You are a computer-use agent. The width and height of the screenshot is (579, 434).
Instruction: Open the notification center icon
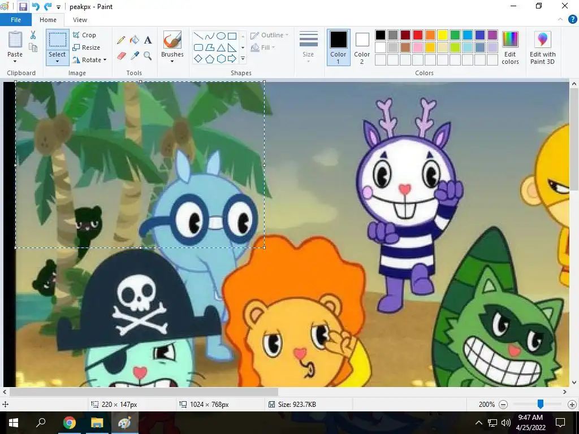click(560, 423)
